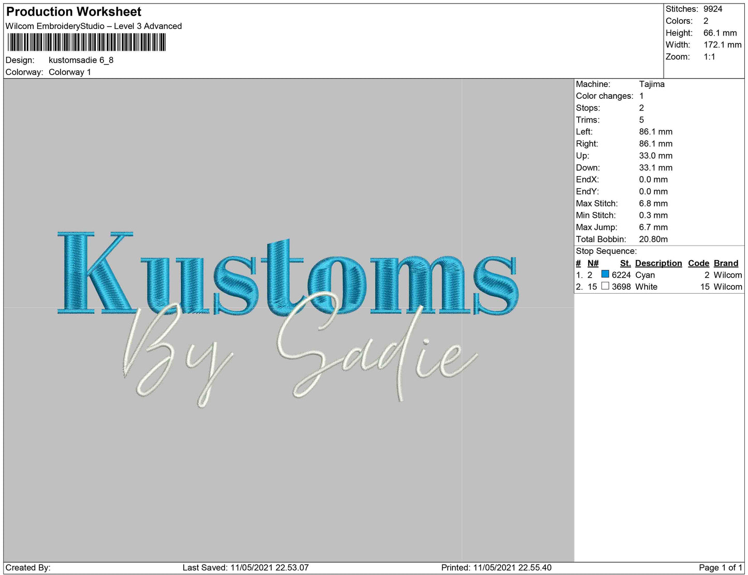This screenshot has height=575, width=748.
Task: Click the Production Worksheet title
Action: [x=72, y=11]
